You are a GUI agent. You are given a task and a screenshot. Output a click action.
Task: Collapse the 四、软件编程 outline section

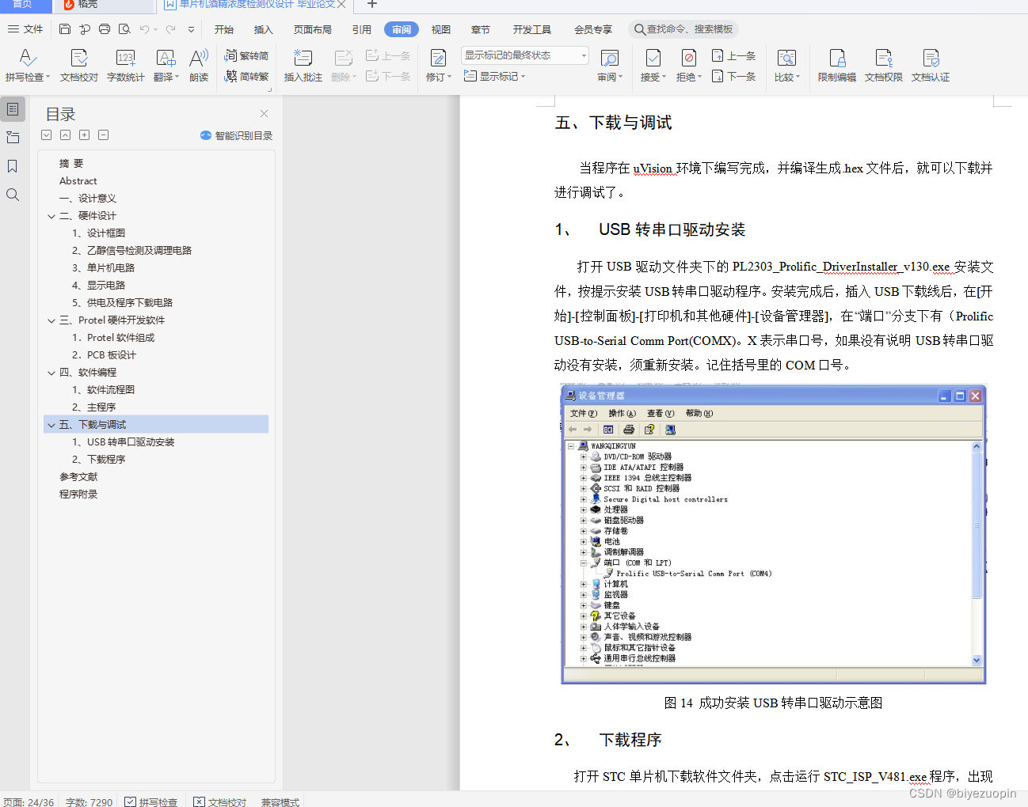[51, 373]
